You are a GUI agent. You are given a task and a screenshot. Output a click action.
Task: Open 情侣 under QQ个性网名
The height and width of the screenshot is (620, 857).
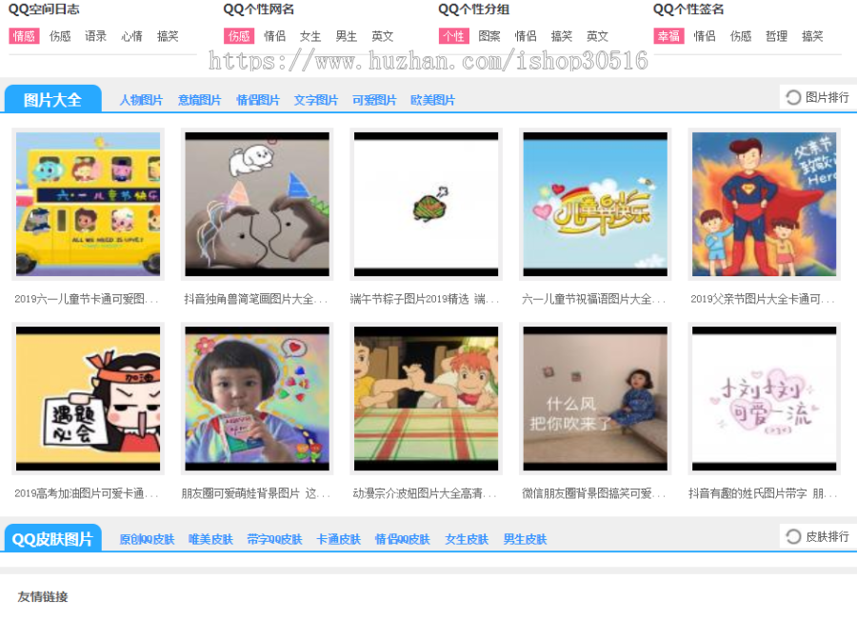[275, 36]
